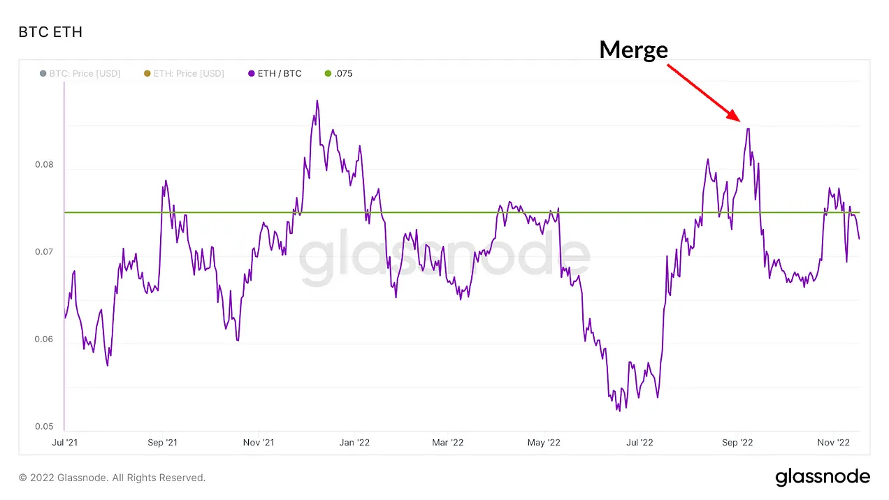The image size is (889, 500).
Task: Click the Glassnode copyright notice
Action: [x=112, y=478]
